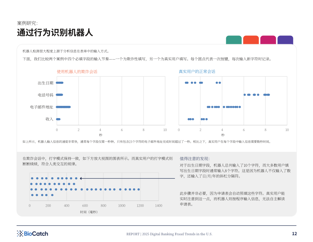Click real user phone number dots

[x=257, y=95]
